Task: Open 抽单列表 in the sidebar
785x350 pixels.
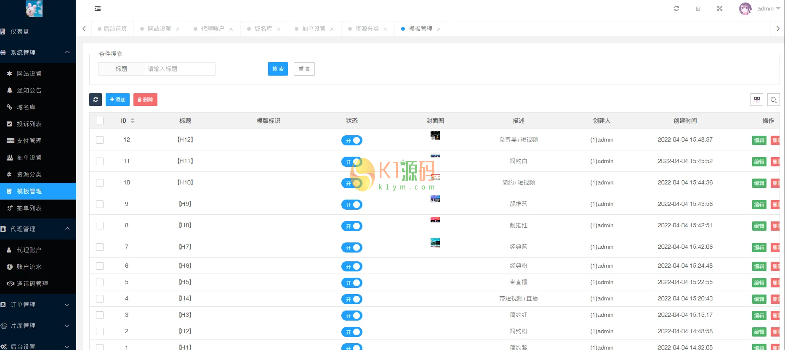Action: 29,208
